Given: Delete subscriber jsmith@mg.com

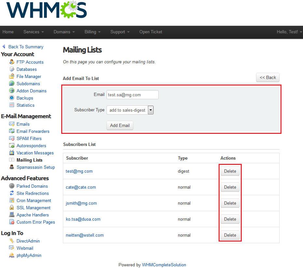Looking at the screenshot, I should pyautogui.click(x=230, y=203).
